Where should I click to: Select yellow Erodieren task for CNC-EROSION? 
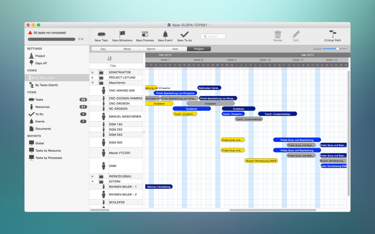point(159,103)
